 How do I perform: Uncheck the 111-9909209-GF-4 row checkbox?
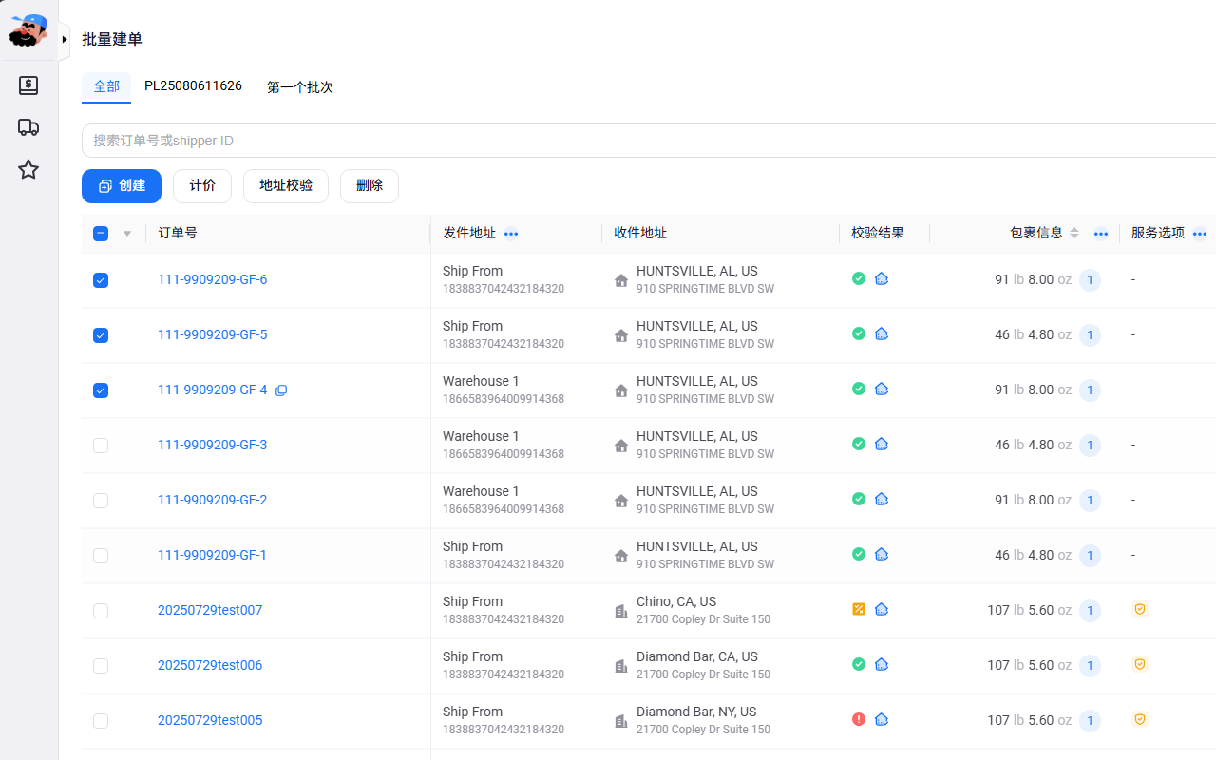coord(101,390)
